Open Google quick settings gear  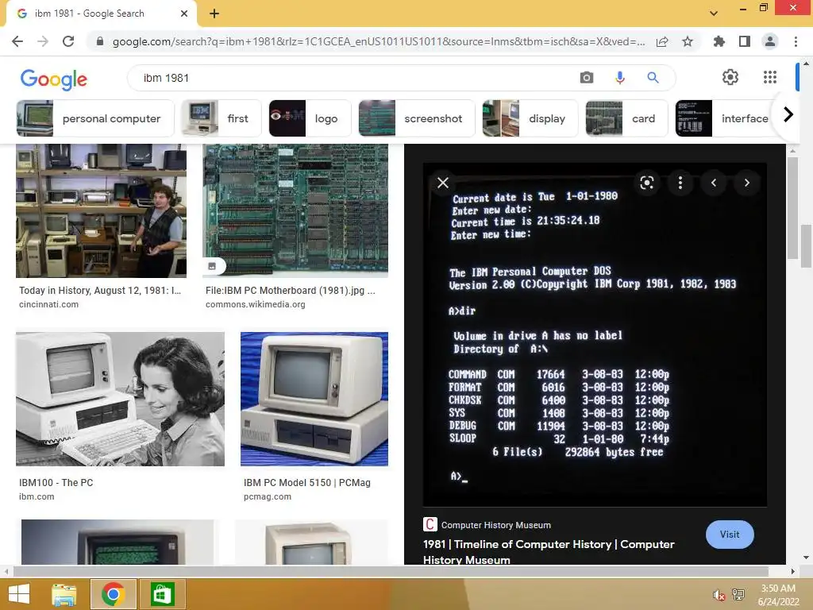pyautogui.click(x=730, y=77)
